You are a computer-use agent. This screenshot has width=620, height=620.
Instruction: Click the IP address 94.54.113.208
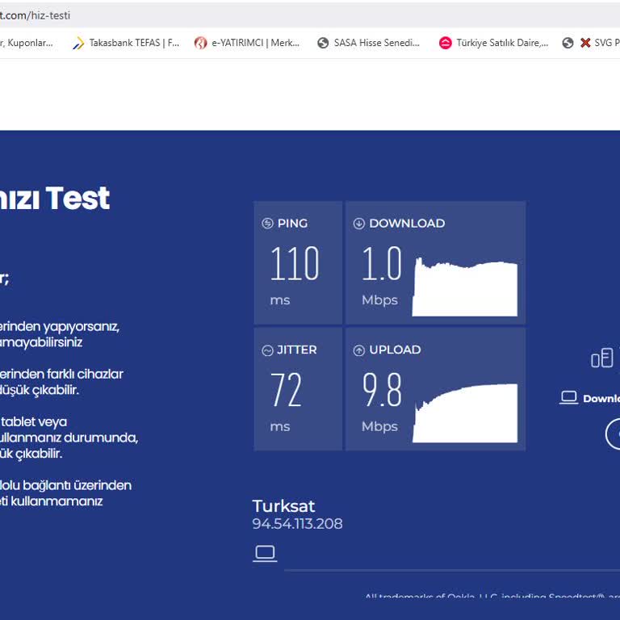click(x=297, y=524)
